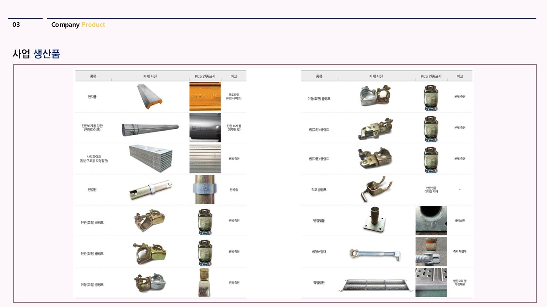Image resolution: width=547 pixels, height=307 pixels.
Task: Click the '사업 생산품' slide title
Action: 36,54
